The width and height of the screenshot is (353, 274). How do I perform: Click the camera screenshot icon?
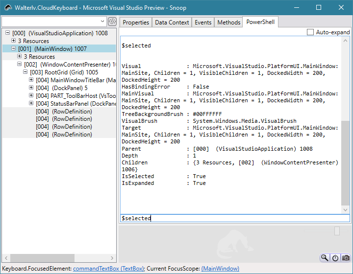pyautogui.click(x=346, y=258)
